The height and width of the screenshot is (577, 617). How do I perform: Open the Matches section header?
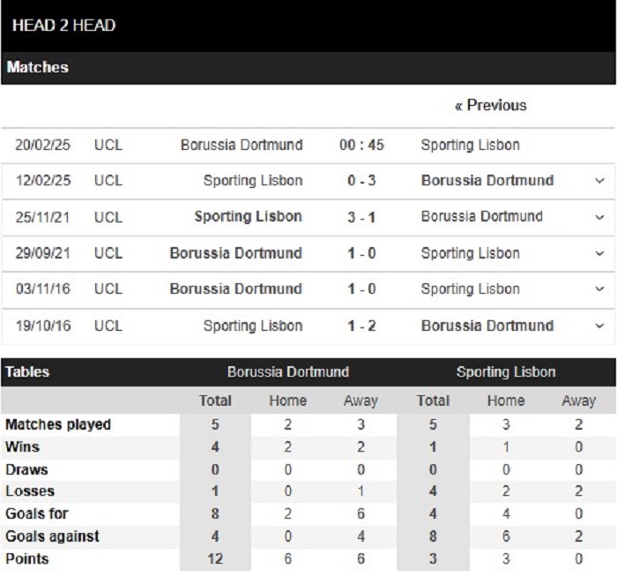click(x=37, y=67)
